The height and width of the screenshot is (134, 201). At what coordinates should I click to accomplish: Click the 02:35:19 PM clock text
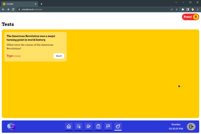tap(176, 129)
